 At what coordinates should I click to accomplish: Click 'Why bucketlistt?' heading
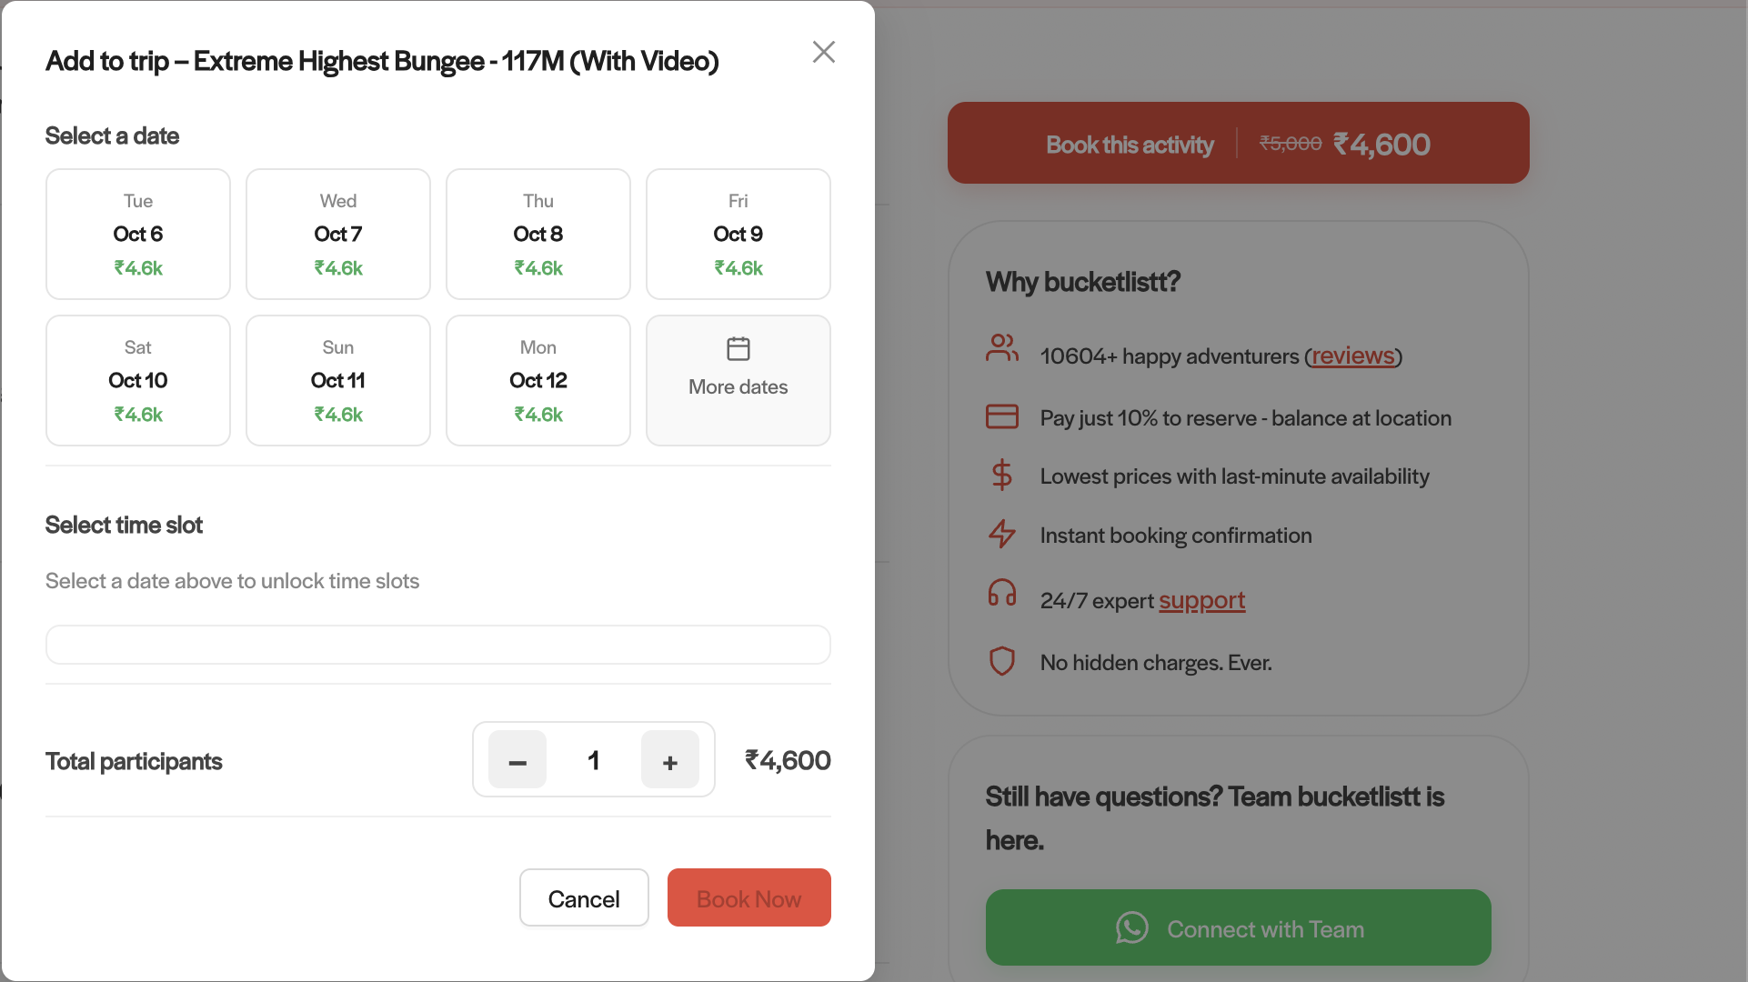(1083, 282)
